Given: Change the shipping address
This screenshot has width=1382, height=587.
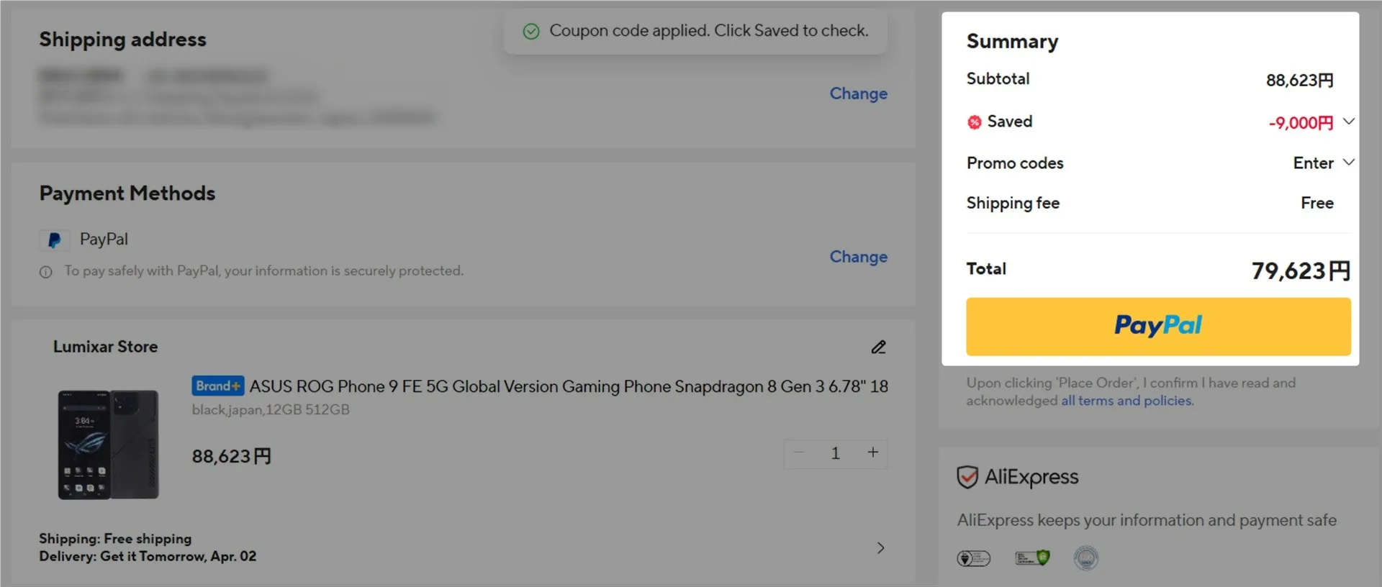Looking at the screenshot, I should (858, 94).
